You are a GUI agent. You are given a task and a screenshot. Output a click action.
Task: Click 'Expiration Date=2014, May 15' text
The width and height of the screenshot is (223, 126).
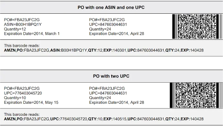click(31, 102)
